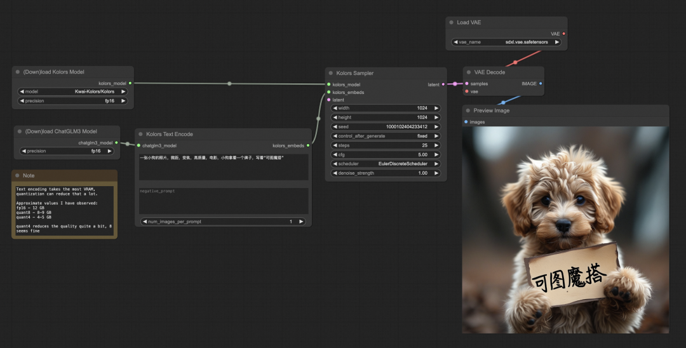Increase num_images_per_prompt with right arrow
Screen dimensions: 686x348
[301, 222]
